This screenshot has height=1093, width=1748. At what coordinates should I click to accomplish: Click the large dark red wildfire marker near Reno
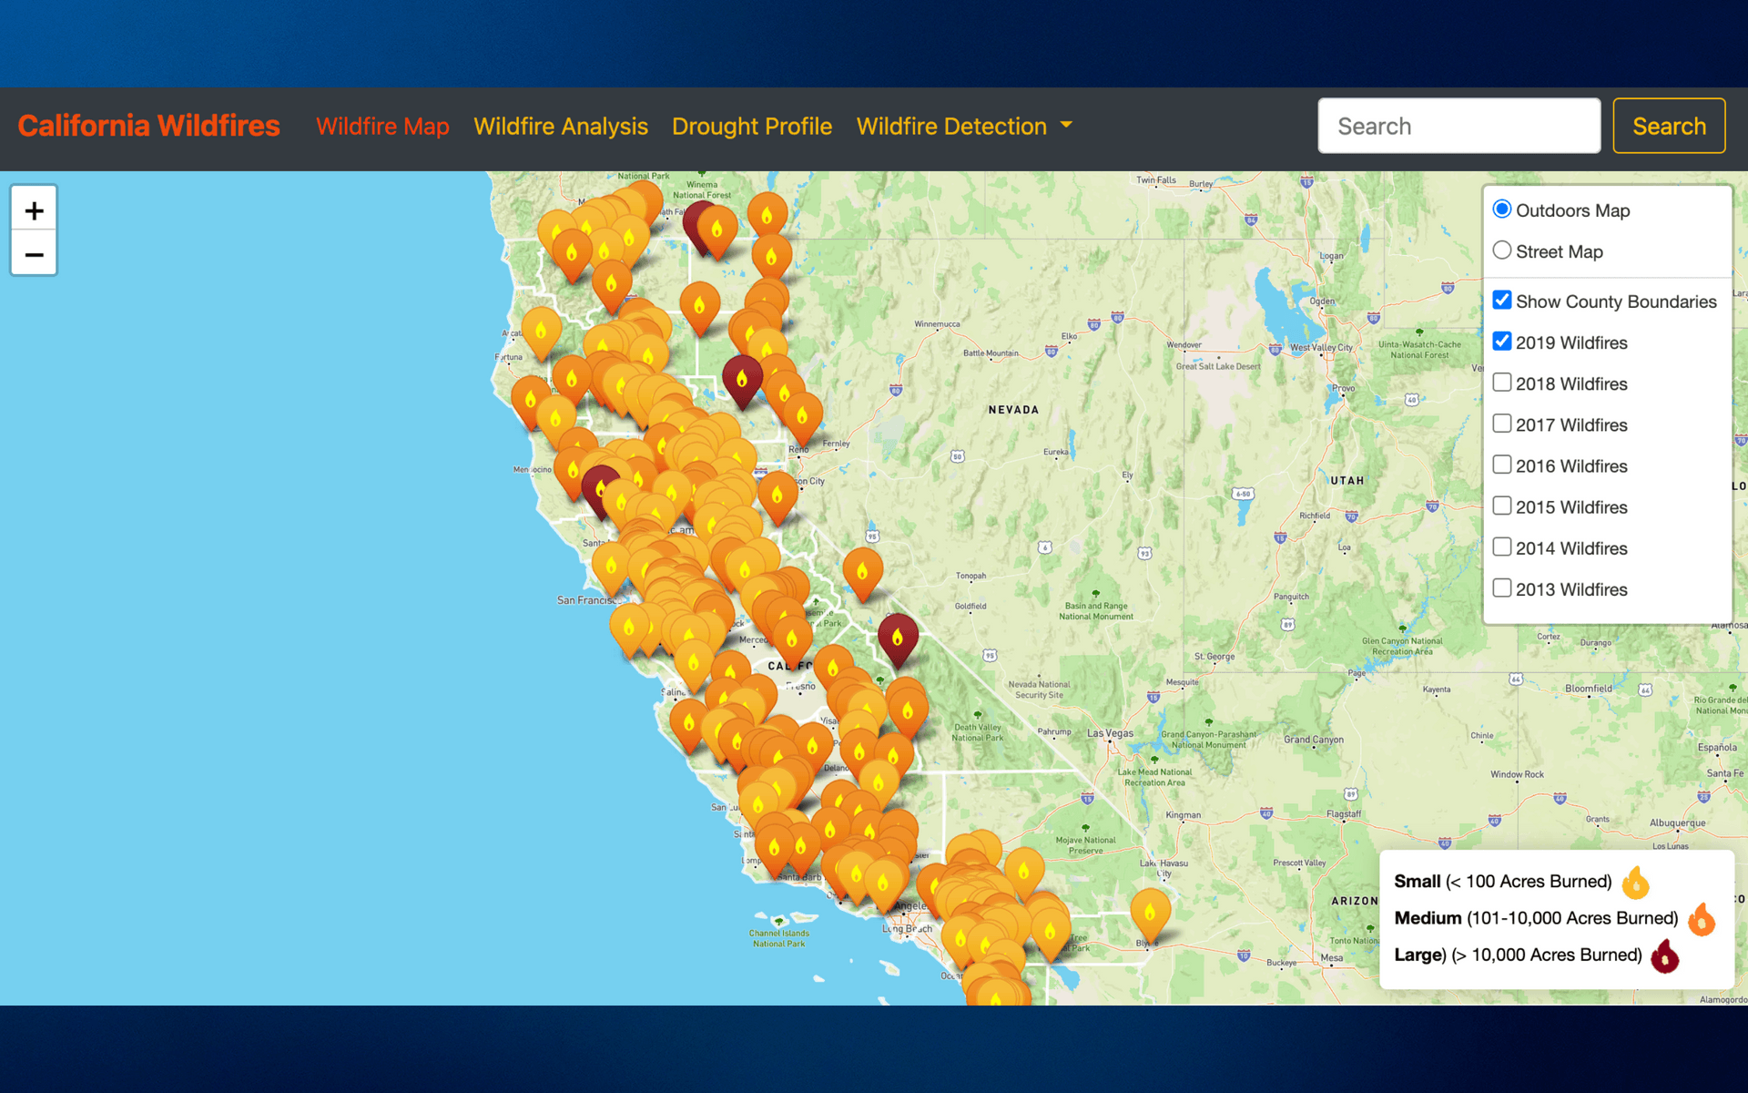click(x=742, y=382)
